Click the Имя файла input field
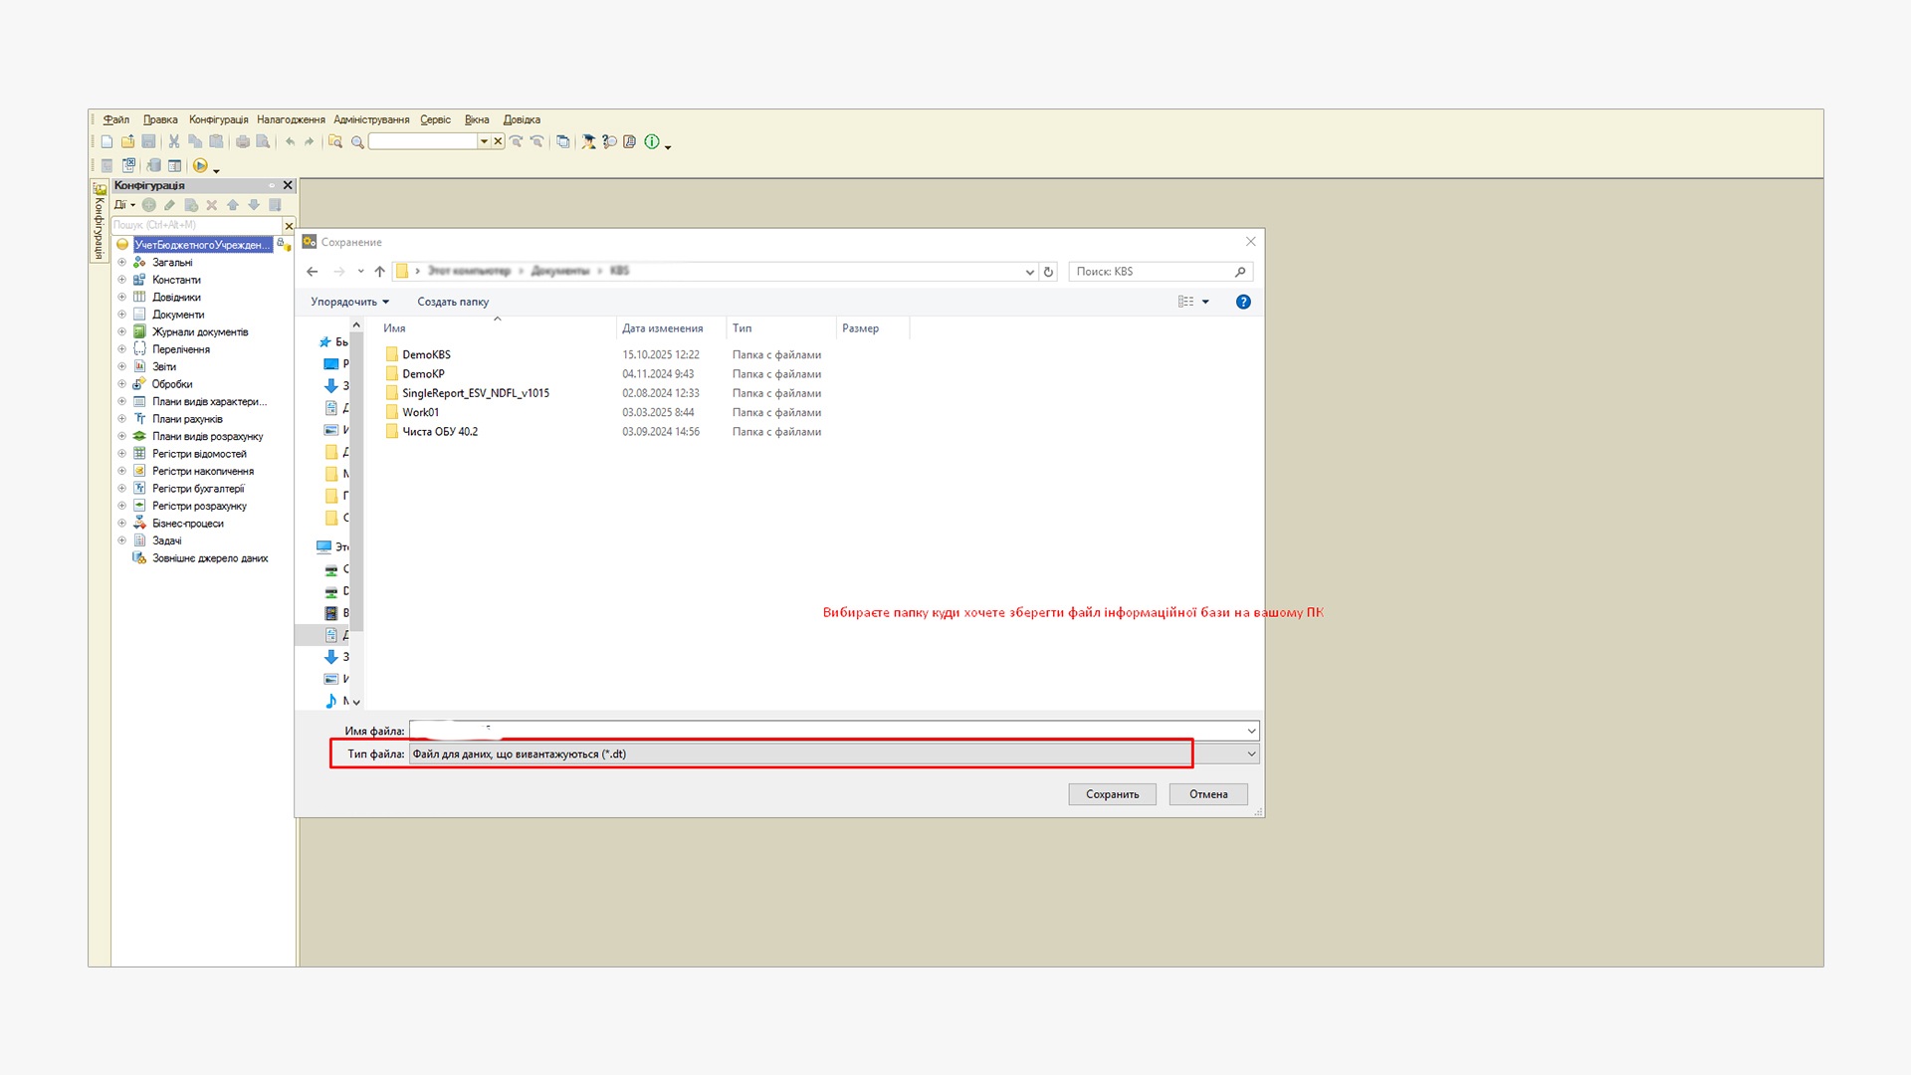1911x1075 pixels. [x=826, y=731]
